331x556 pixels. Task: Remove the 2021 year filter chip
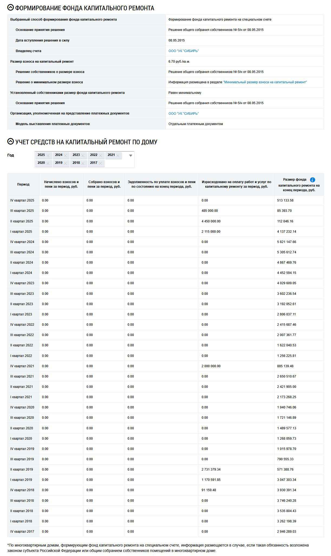click(117, 155)
